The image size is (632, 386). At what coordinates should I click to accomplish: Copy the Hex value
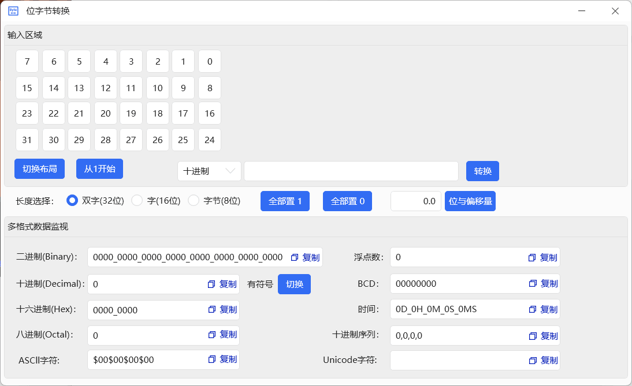click(x=222, y=309)
